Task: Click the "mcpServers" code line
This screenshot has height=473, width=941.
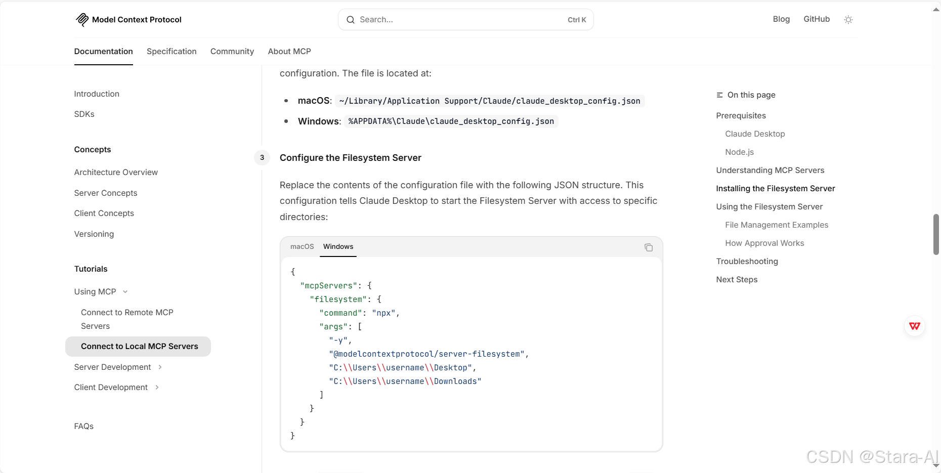Action: coord(336,286)
